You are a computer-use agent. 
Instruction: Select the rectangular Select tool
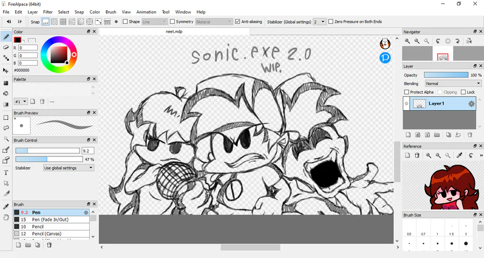(6, 117)
